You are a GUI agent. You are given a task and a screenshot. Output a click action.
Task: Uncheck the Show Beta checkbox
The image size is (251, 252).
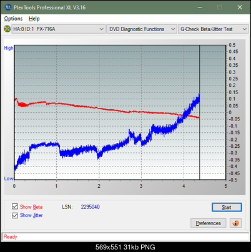15,206
